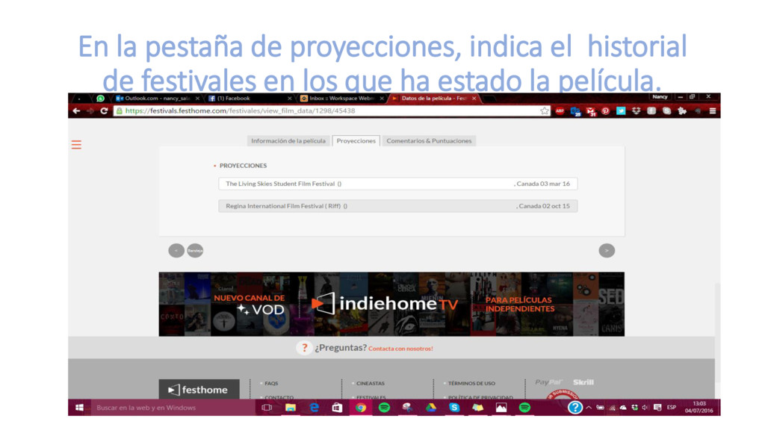Click the Bandeja round button
This screenshot has height=430, width=765.
point(195,251)
